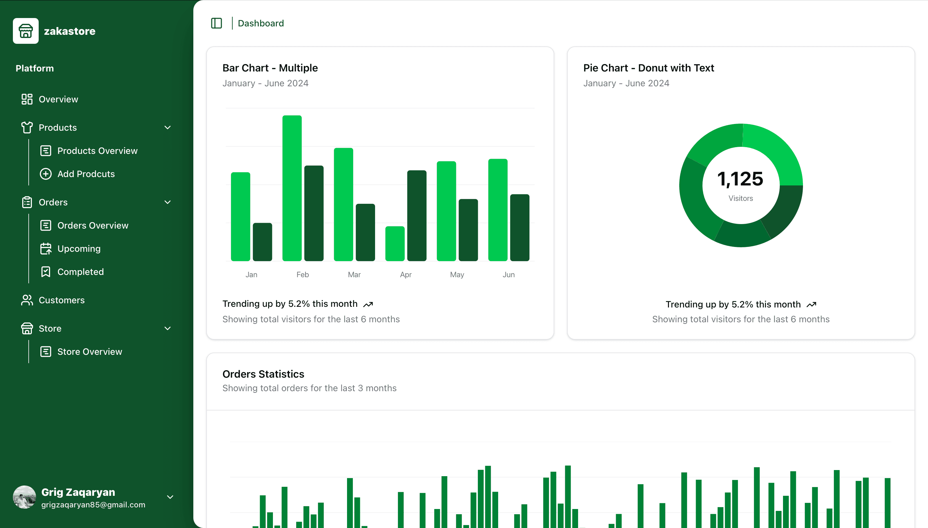Screen dimensions: 928x528
Task: Click the tall light-green Feb bar
Action: tap(292, 188)
